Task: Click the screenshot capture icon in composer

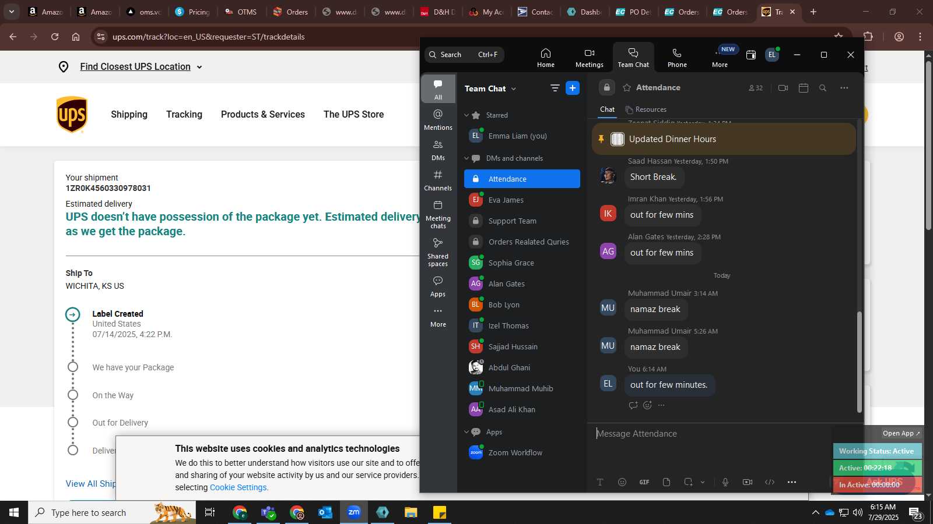Action: [x=688, y=482]
